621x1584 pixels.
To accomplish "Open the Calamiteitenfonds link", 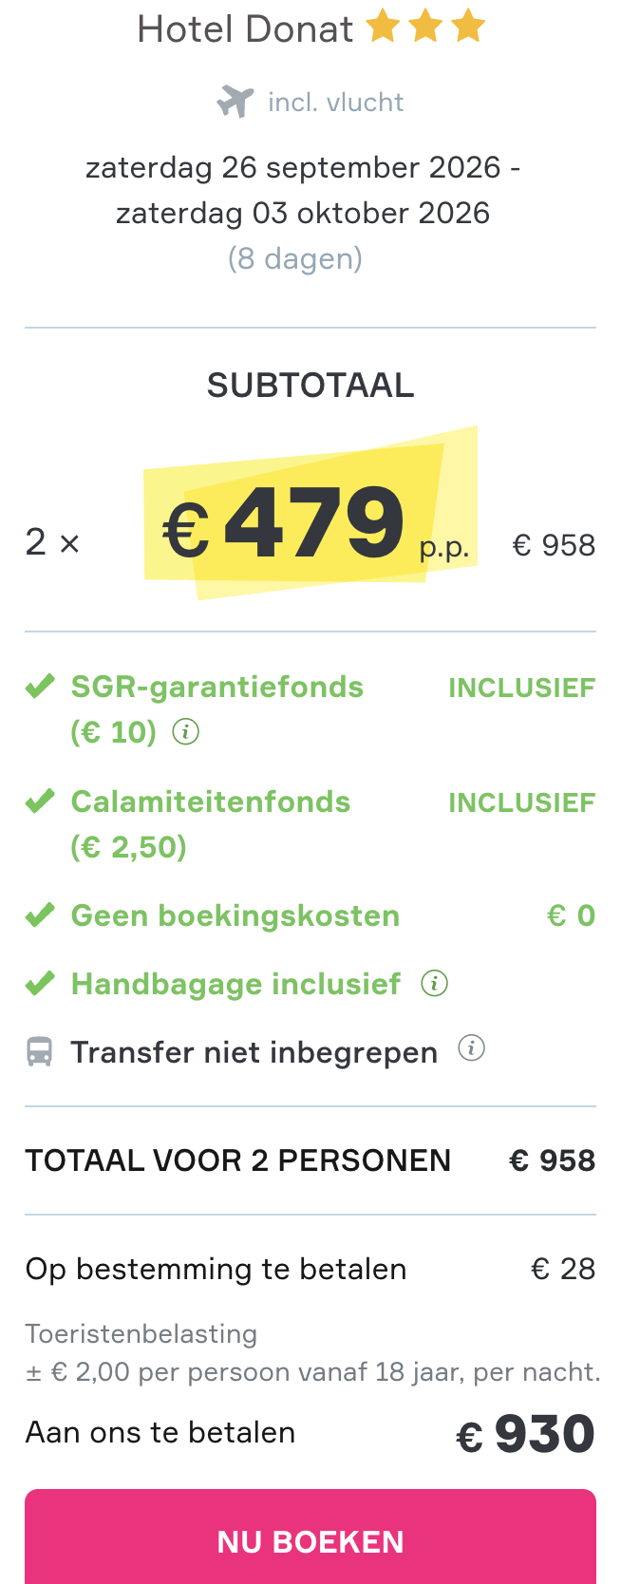I will pos(211,801).
